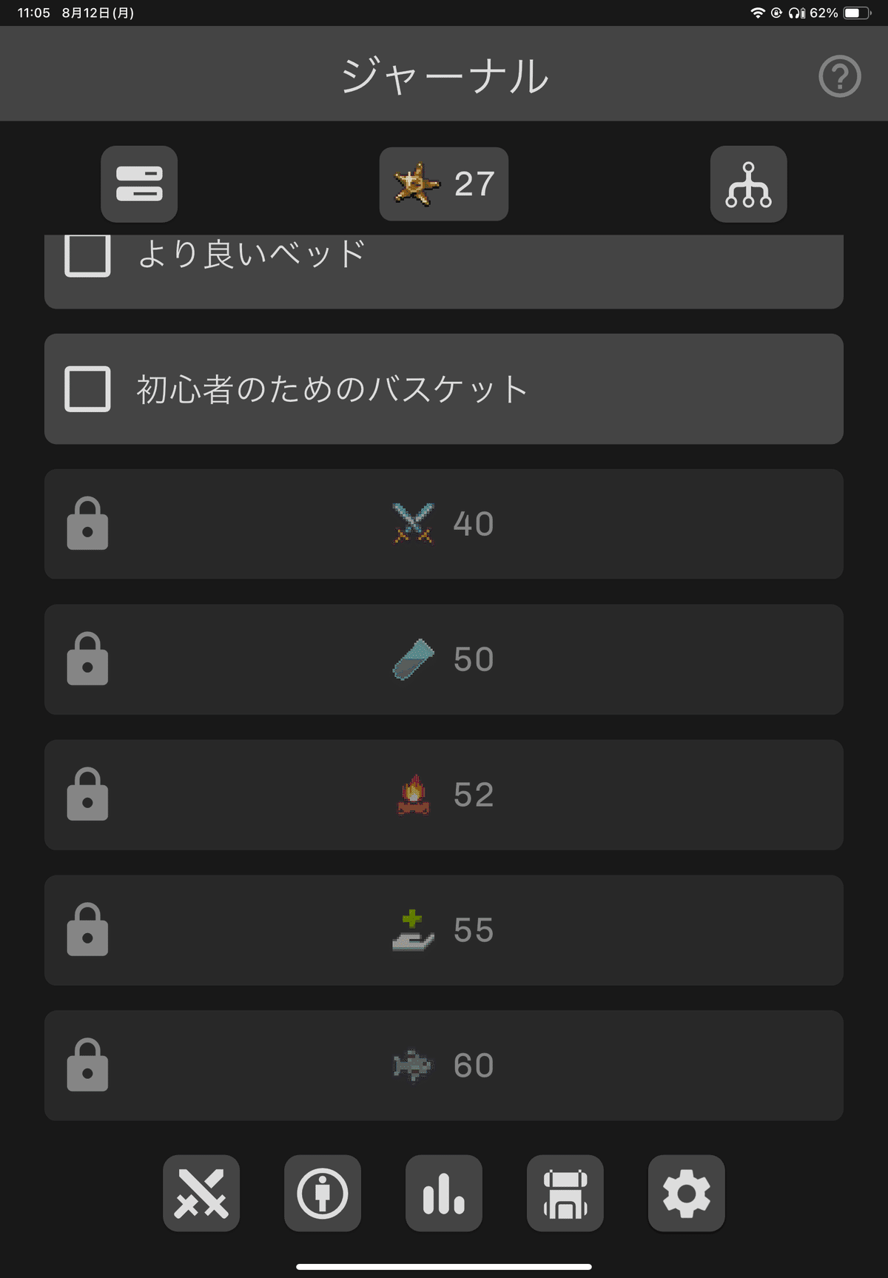Tap the battery indicator in the status bar
Viewport: 888px width, 1278px height.
[x=855, y=12]
